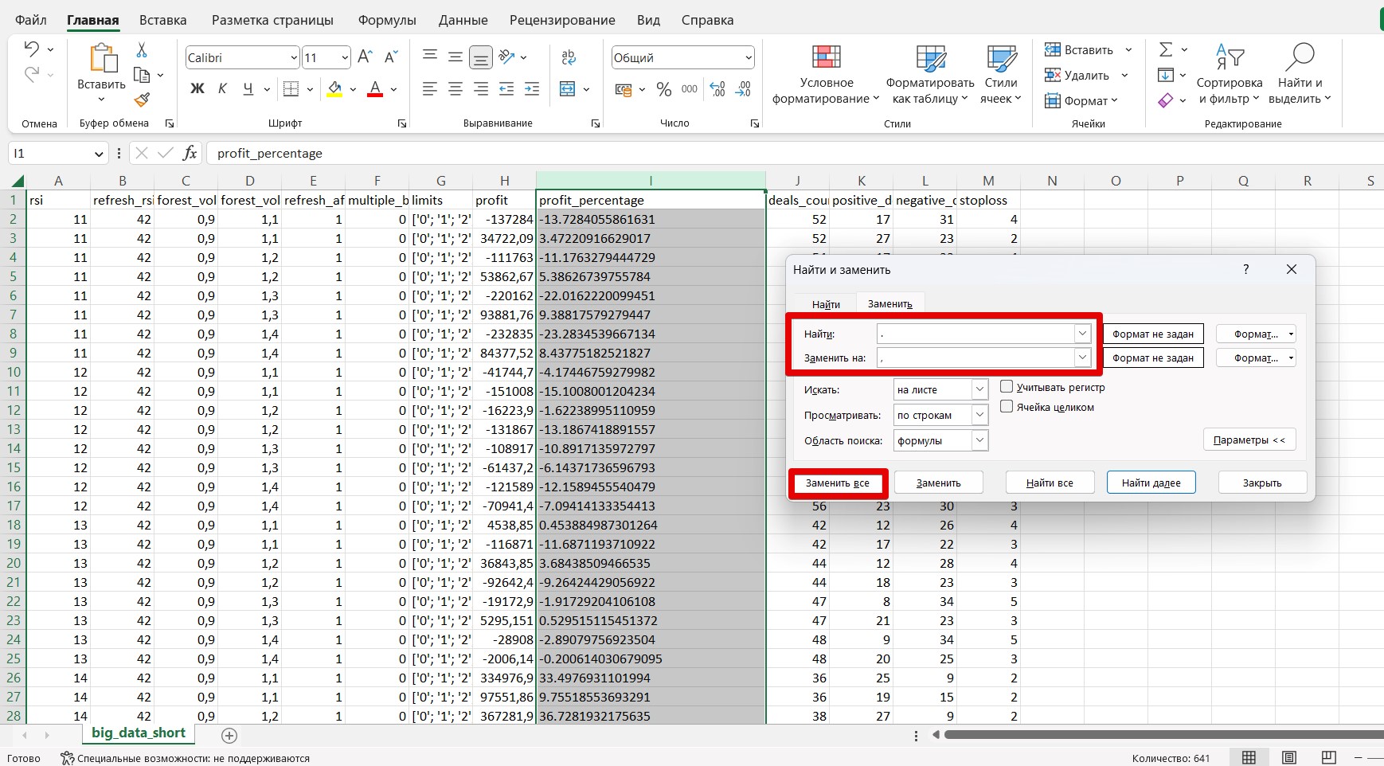Click the insert function fx icon
1384x766 pixels.
click(x=190, y=153)
